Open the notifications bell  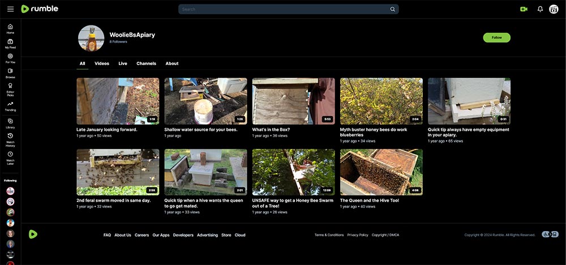[540, 9]
